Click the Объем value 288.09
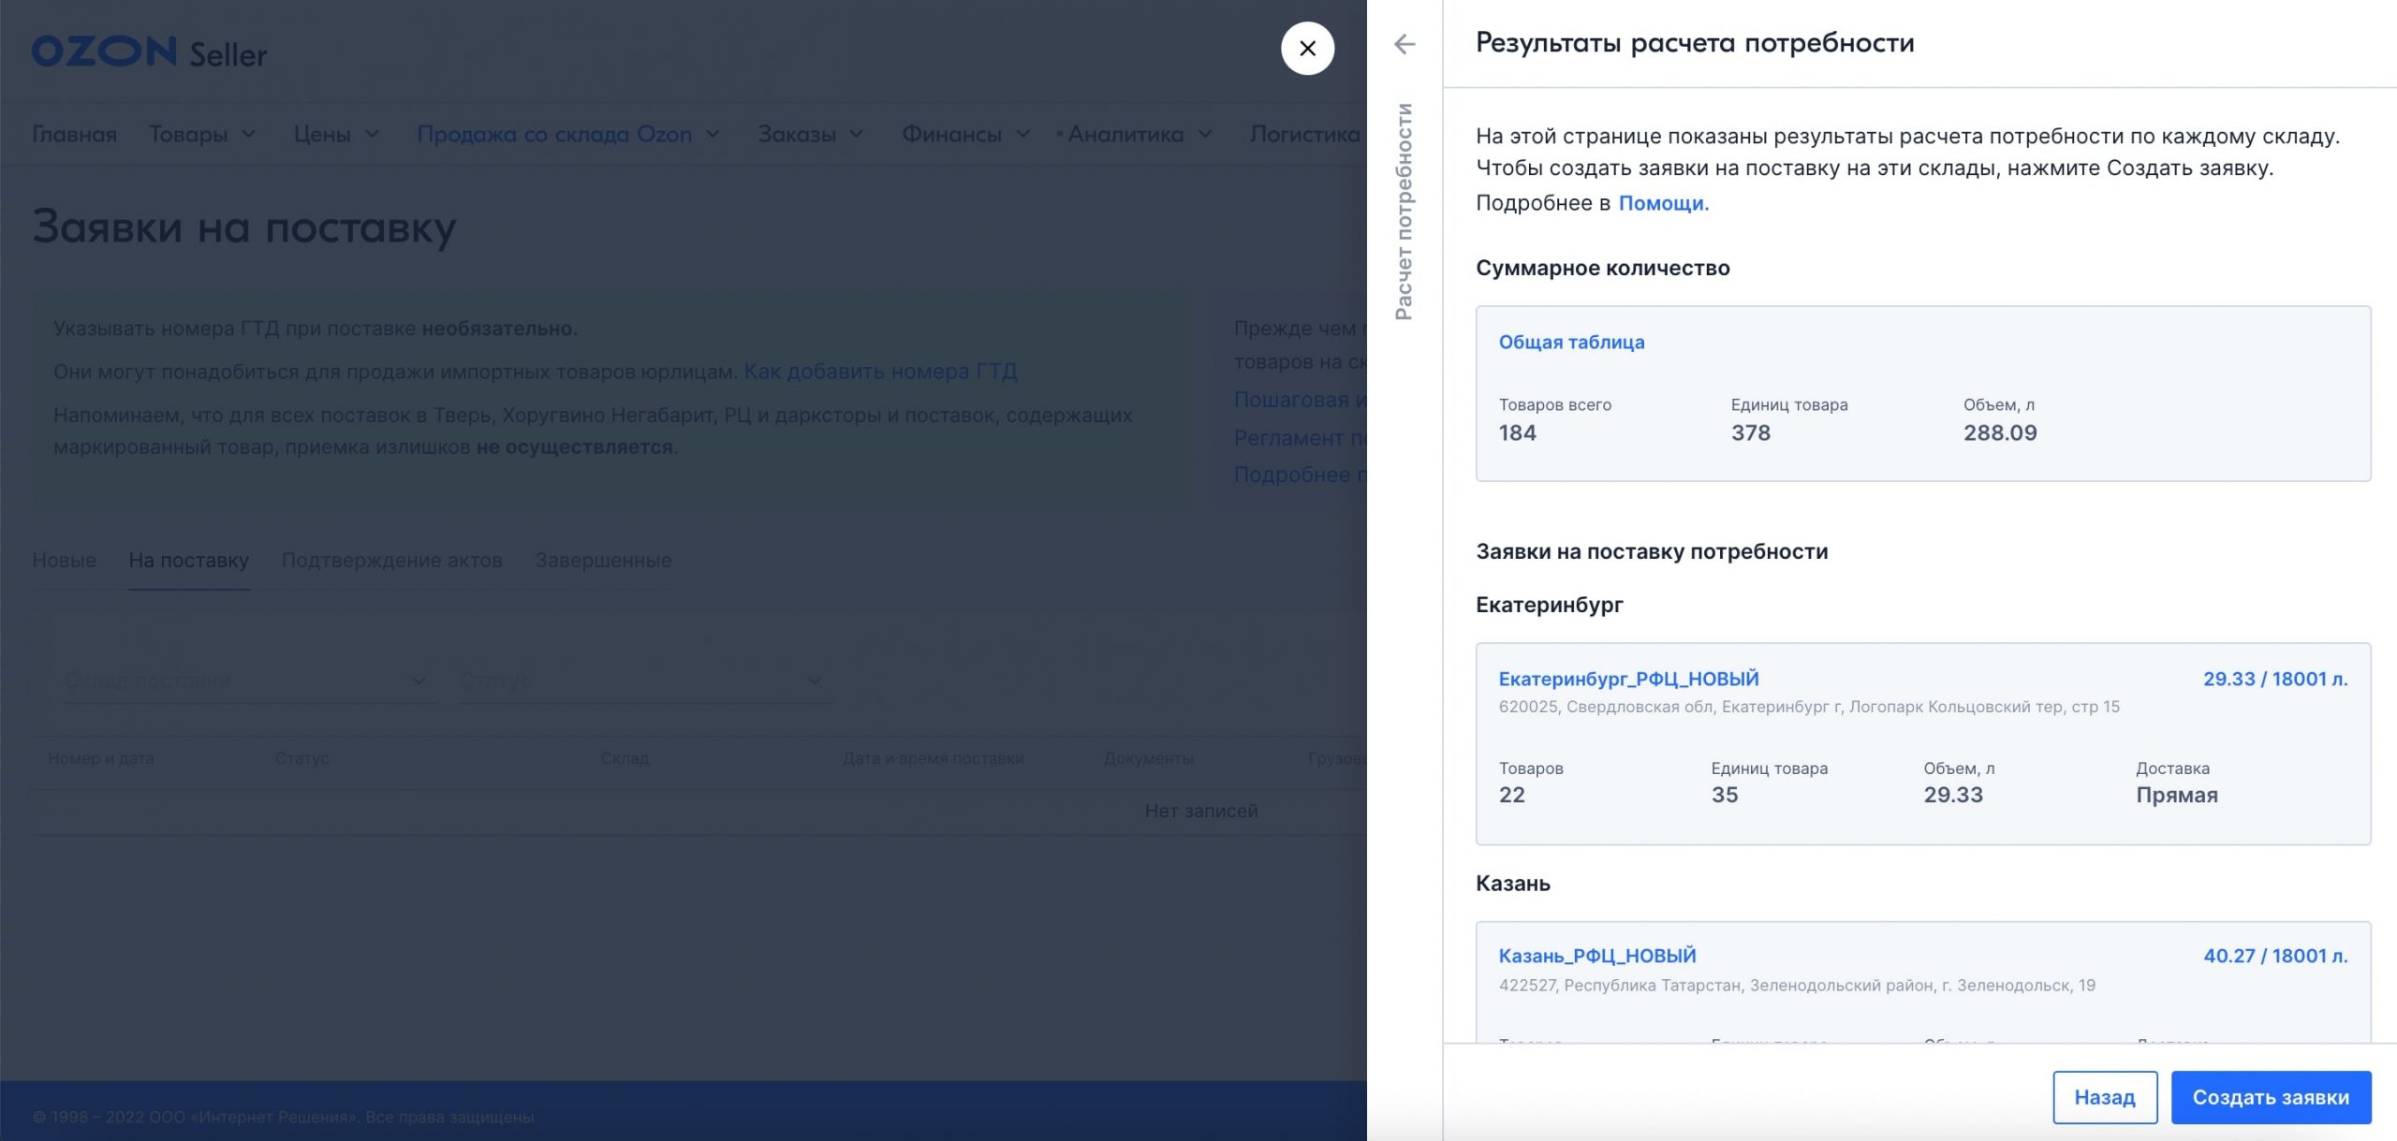 (x=2000, y=432)
